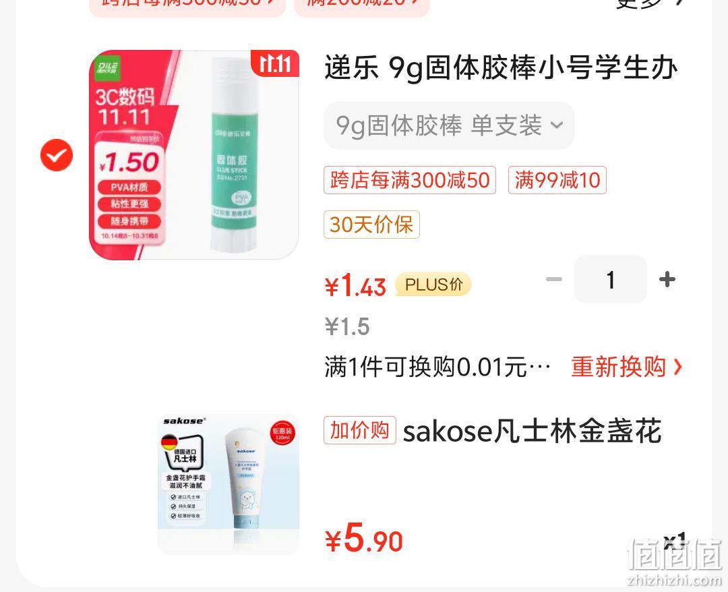Tap the PLUS价 badge
The width and height of the screenshot is (728, 592).
pyautogui.click(x=433, y=284)
